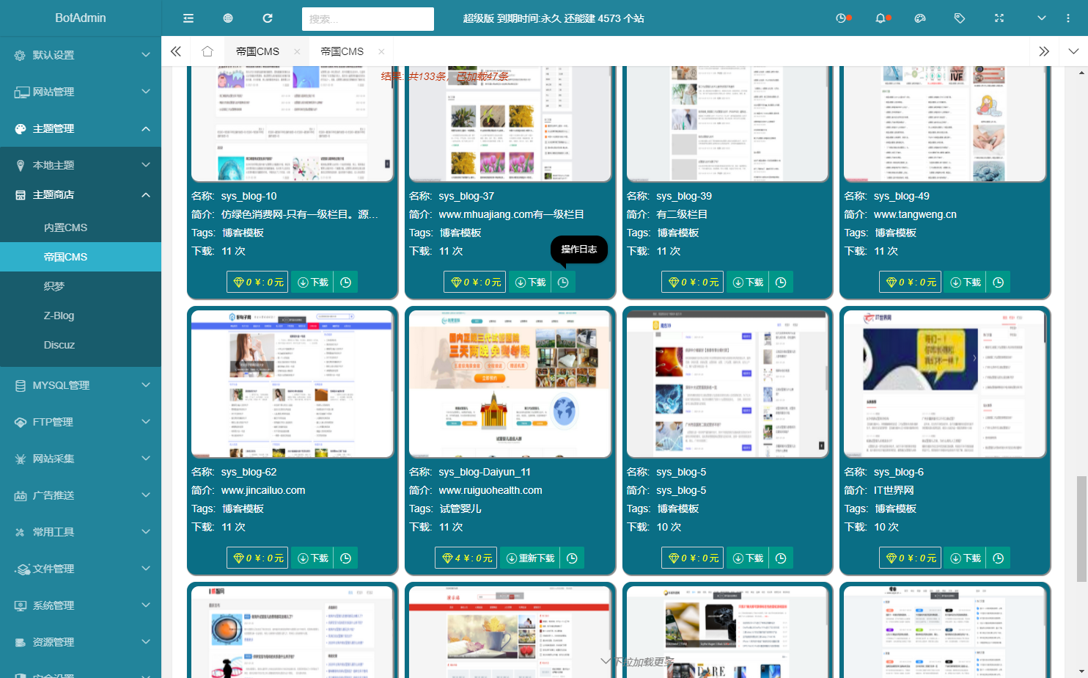The image size is (1088, 678).
Task: Open operation log icon for sys_blog-10
Action: pos(346,282)
